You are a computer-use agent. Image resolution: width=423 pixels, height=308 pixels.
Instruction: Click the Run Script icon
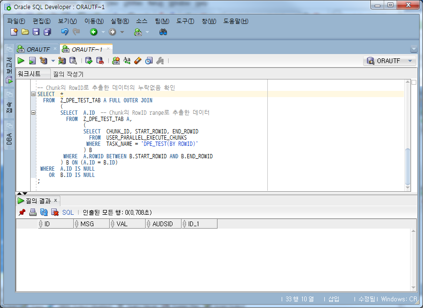click(33, 61)
